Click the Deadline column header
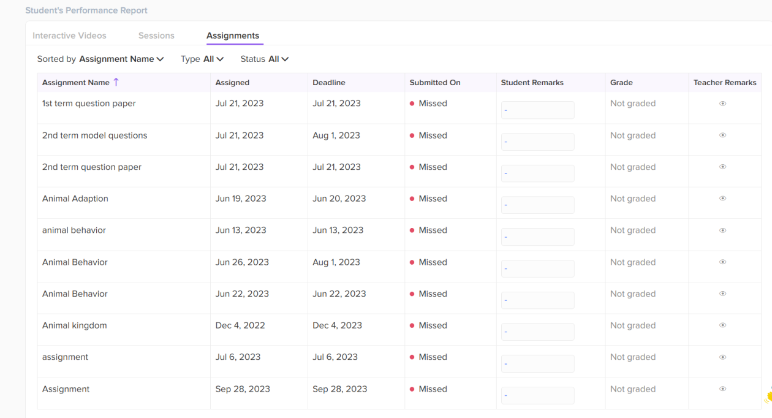The height and width of the screenshot is (418, 772). tap(329, 83)
